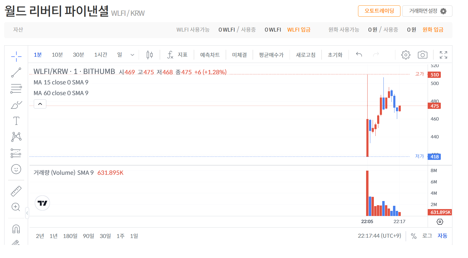Select the brush drawing tool
The width and height of the screenshot is (468, 258).
tap(16, 105)
